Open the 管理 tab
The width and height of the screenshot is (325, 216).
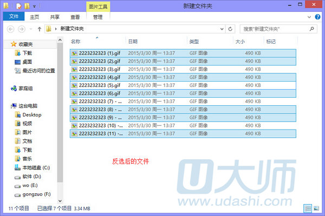coord(97,17)
